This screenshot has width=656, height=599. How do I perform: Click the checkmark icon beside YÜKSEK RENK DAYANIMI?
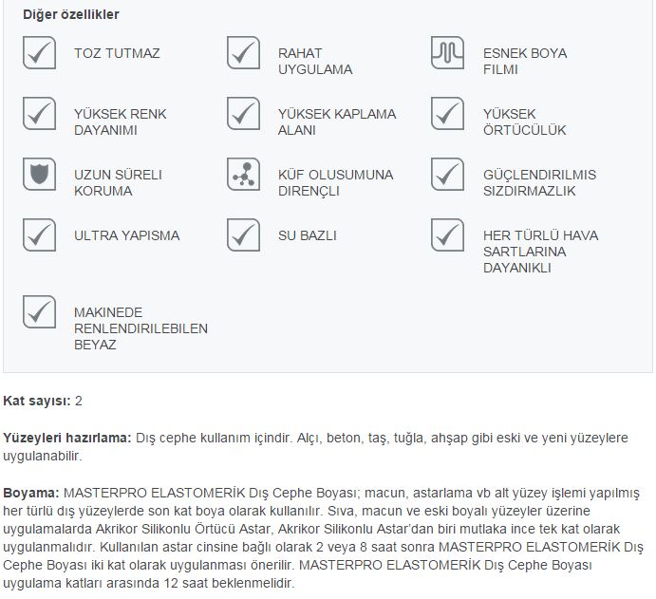coord(39,113)
